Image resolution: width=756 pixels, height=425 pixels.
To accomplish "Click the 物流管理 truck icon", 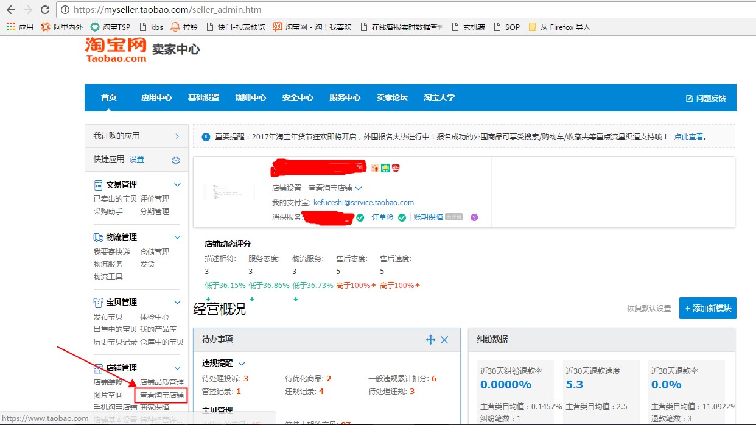I will point(98,237).
